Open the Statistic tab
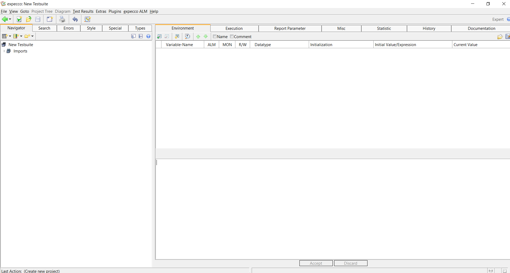 click(x=384, y=28)
